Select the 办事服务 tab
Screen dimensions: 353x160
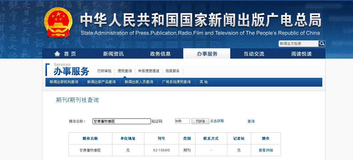[x=207, y=54]
